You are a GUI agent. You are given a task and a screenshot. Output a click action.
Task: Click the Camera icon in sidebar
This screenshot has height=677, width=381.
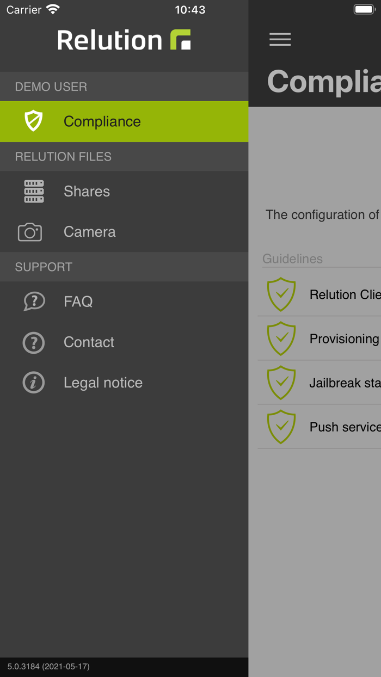[x=30, y=232]
